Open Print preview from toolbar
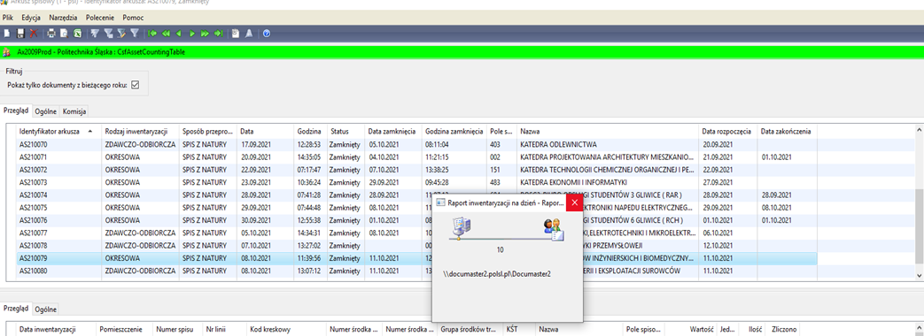924x336 pixels. (65, 34)
